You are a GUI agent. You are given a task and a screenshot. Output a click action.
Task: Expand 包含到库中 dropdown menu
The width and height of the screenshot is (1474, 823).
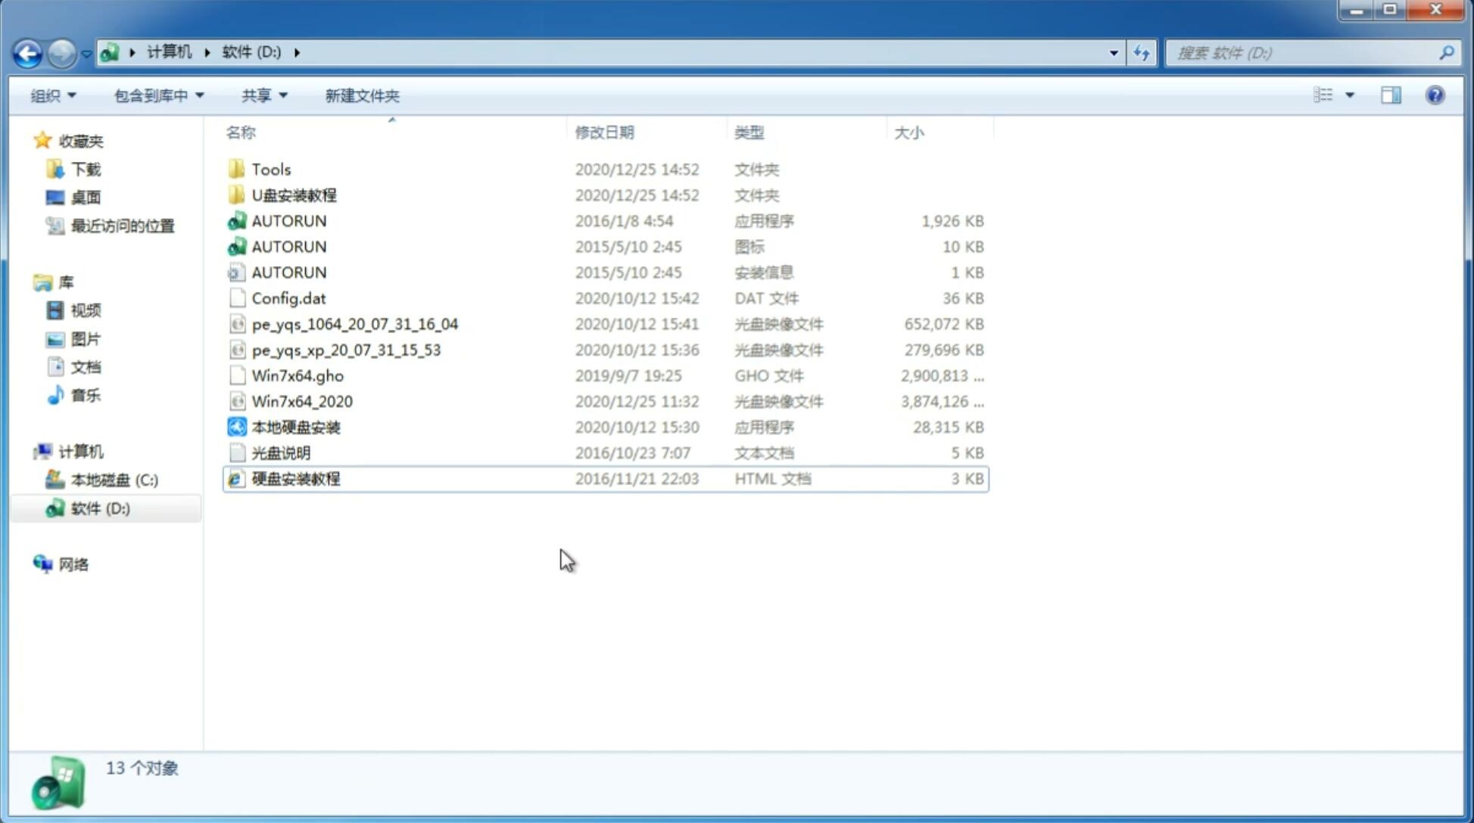pyautogui.click(x=157, y=95)
